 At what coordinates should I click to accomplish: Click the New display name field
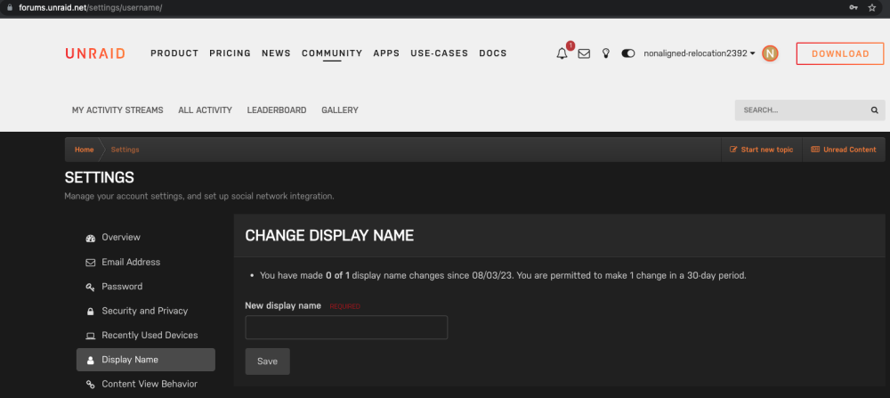coord(346,328)
